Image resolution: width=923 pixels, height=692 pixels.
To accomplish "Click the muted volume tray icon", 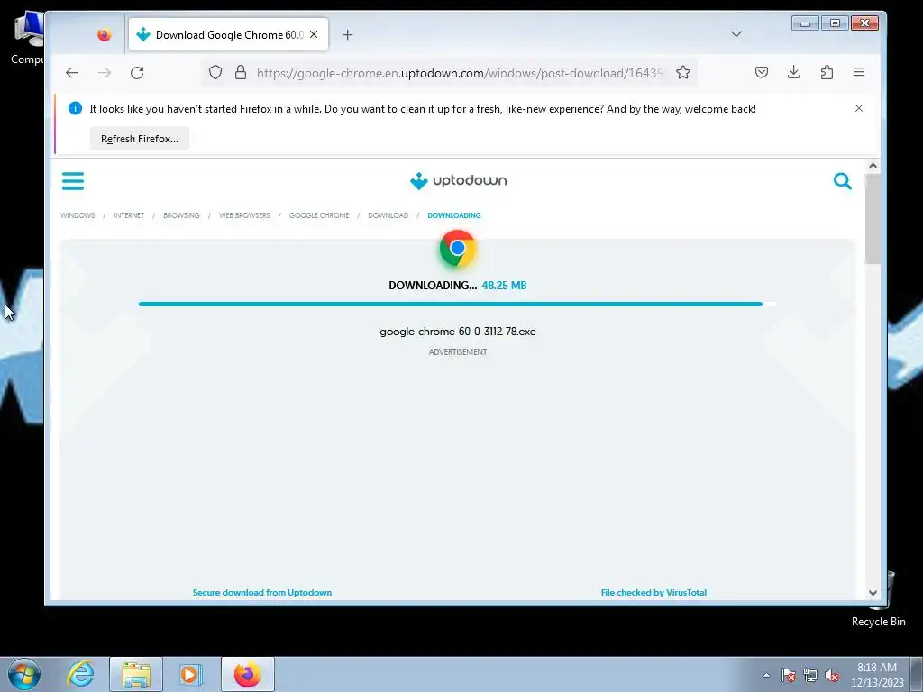I will pos(832,675).
